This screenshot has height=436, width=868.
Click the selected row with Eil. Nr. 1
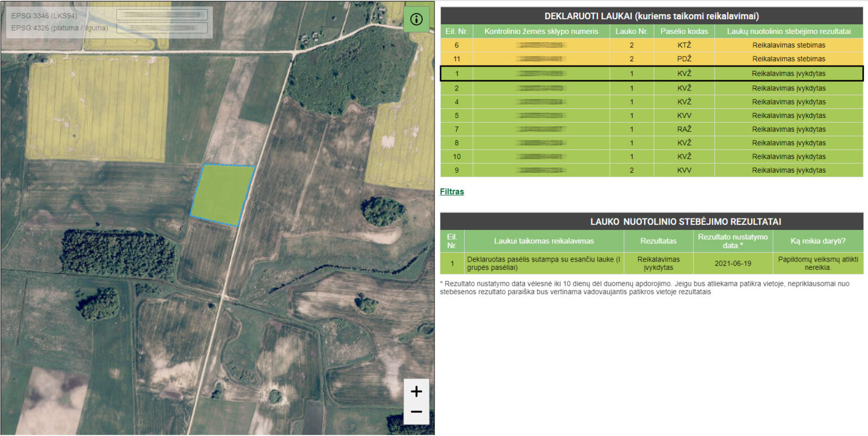pos(651,73)
